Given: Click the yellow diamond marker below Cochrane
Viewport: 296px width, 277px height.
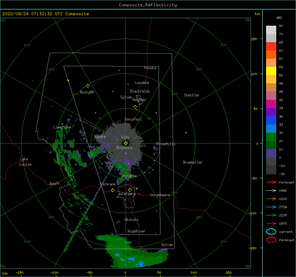Looking at the screenshot, I should tap(112, 190).
